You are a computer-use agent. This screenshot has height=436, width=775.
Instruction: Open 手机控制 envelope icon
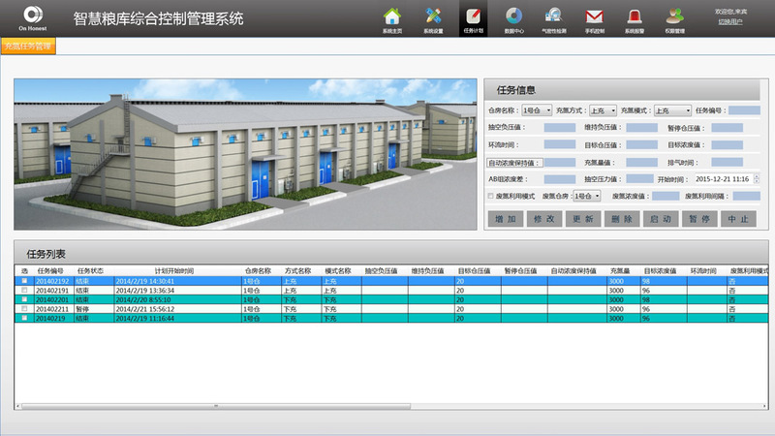[x=595, y=16]
